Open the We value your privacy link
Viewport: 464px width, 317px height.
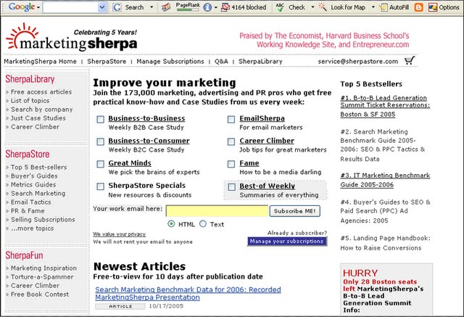click(x=119, y=234)
